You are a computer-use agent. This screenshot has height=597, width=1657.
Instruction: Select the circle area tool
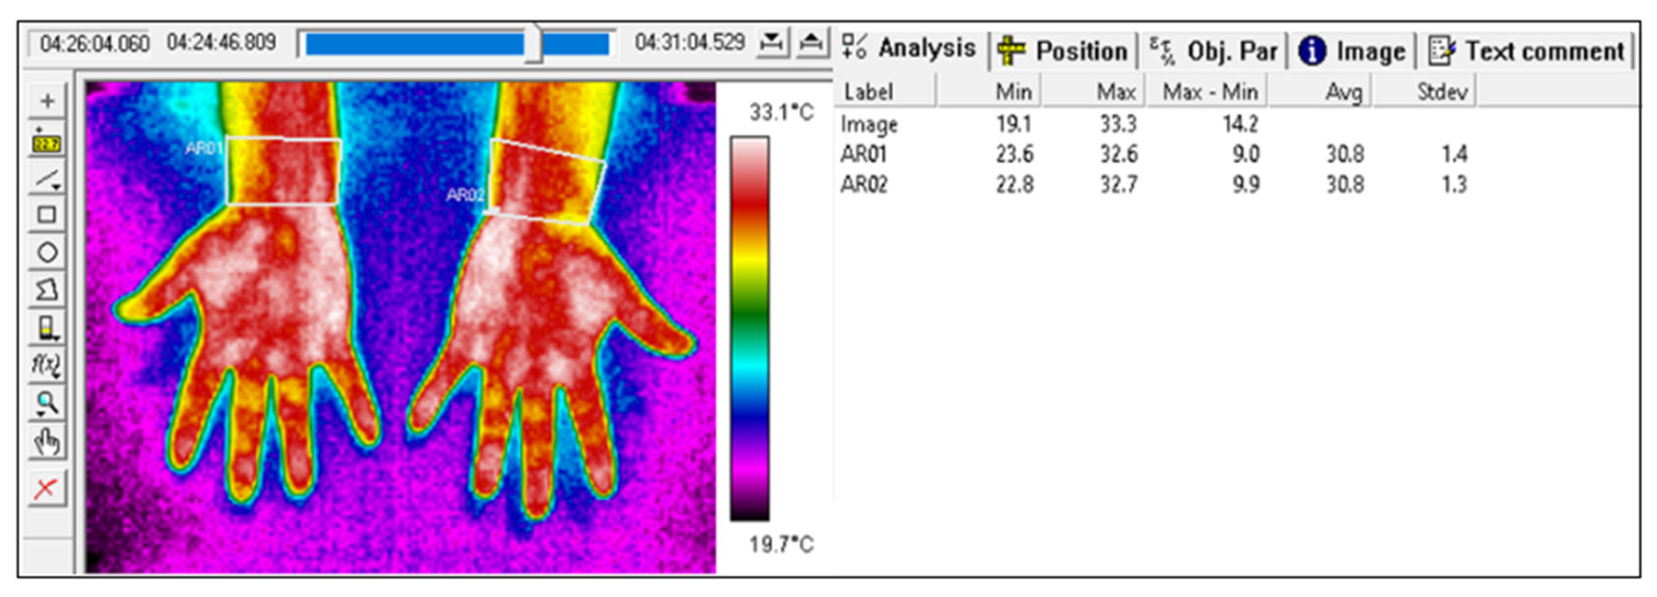coord(47,252)
